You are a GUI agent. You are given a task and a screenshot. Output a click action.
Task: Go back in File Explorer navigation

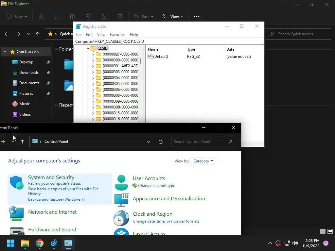[7, 34]
